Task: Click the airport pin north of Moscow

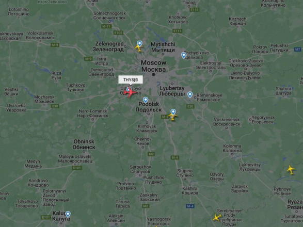Action: (139, 44)
